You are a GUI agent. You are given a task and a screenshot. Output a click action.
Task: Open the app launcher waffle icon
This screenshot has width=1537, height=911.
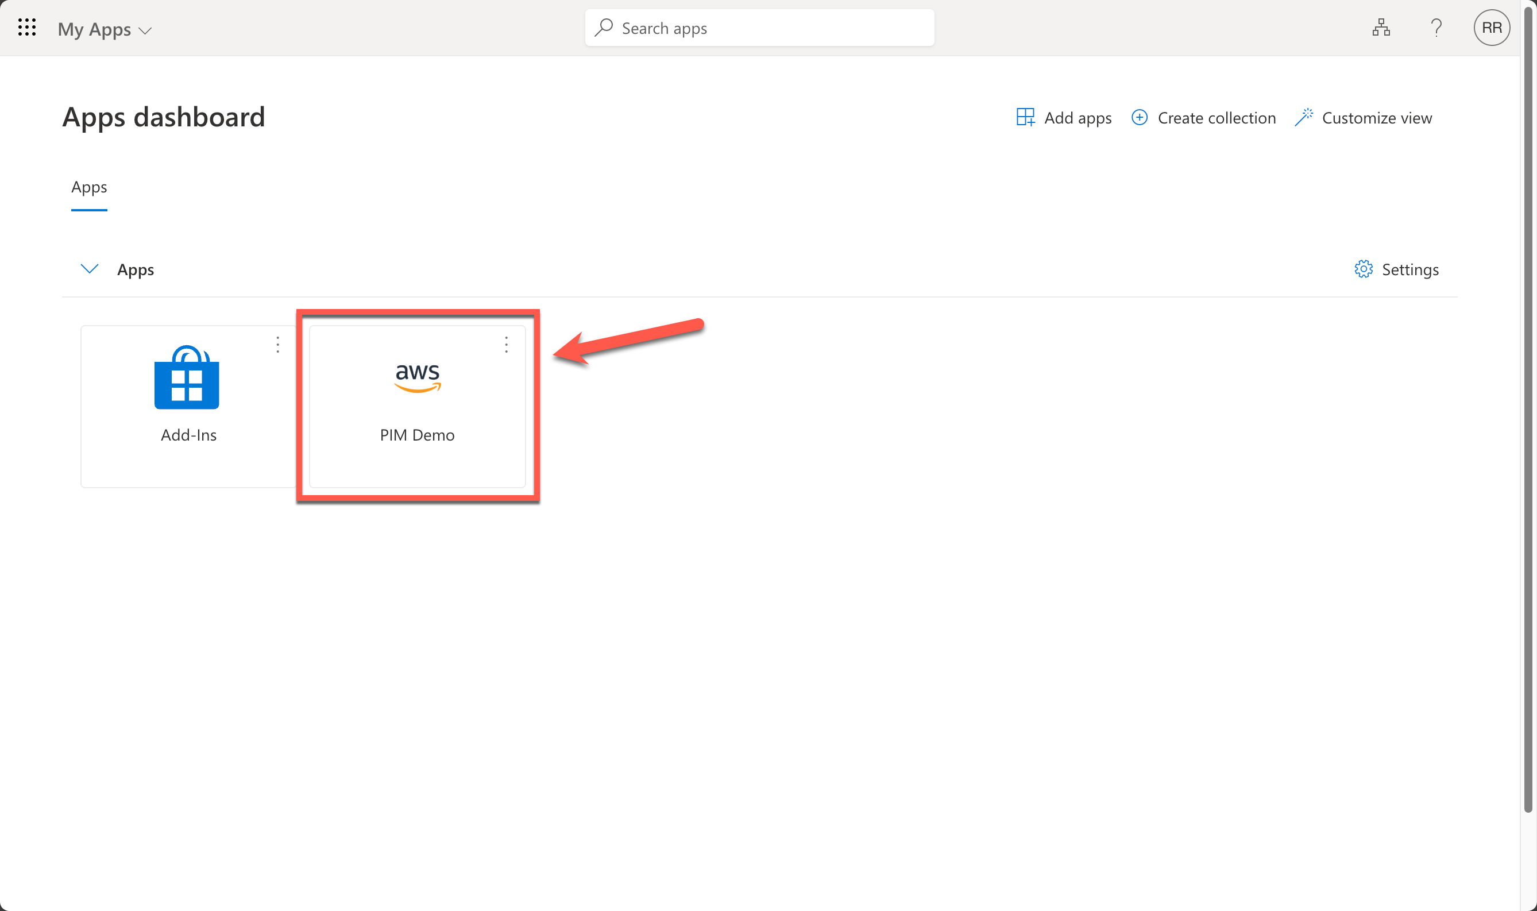[x=26, y=28]
